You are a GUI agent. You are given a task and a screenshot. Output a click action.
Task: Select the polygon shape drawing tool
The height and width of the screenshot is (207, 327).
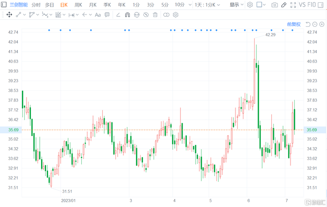click(x=32, y=14)
